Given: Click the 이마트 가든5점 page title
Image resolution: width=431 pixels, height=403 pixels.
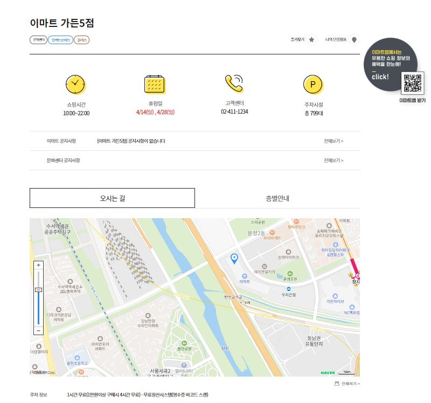Looking at the screenshot, I should point(62,23).
